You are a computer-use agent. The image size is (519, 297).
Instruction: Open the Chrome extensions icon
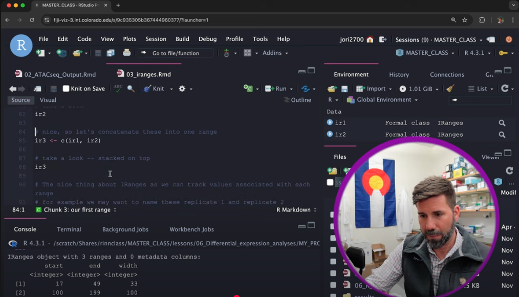tap(482, 20)
